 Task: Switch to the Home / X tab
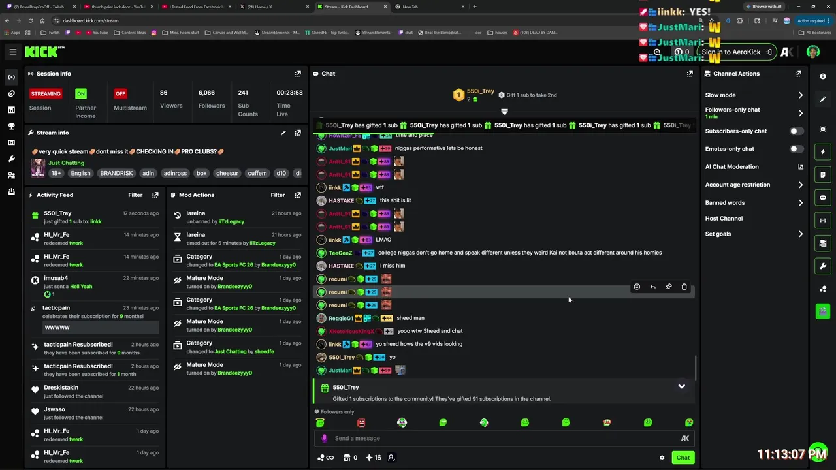tap(274, 7)
